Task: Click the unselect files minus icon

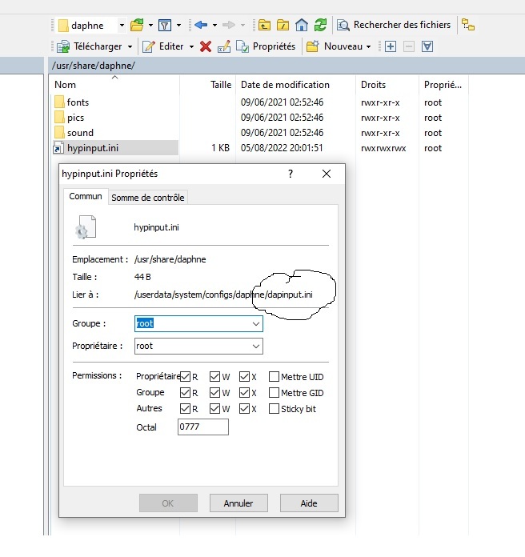Action: [409, 46]
